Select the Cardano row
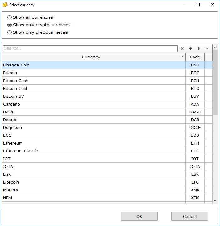 click(x=107, y=104)
